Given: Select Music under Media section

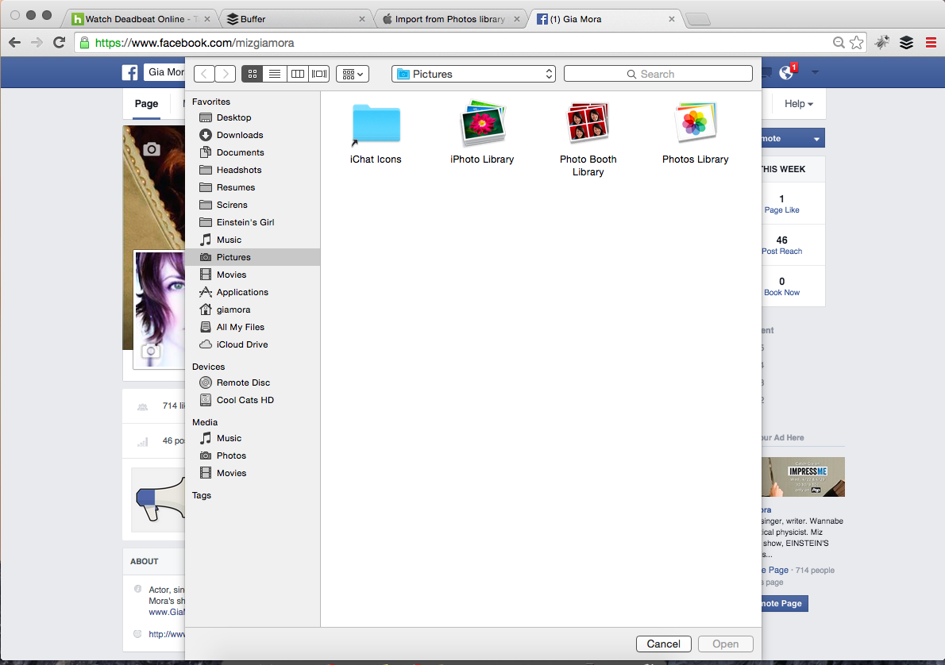Looking at the screenshot, I should click(253, 438).
